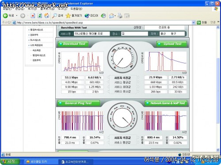Click the General Ping Test button
The height and width of the screenshot is (165, 221).
(79, 103)
